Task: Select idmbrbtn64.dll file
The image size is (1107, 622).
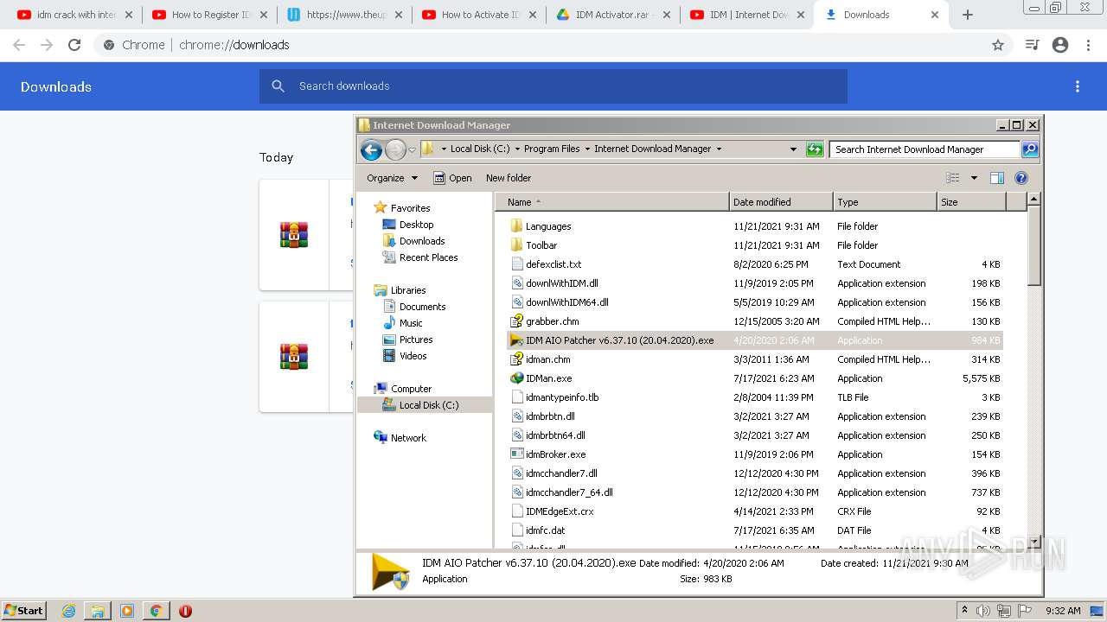Action: [754, 435]
